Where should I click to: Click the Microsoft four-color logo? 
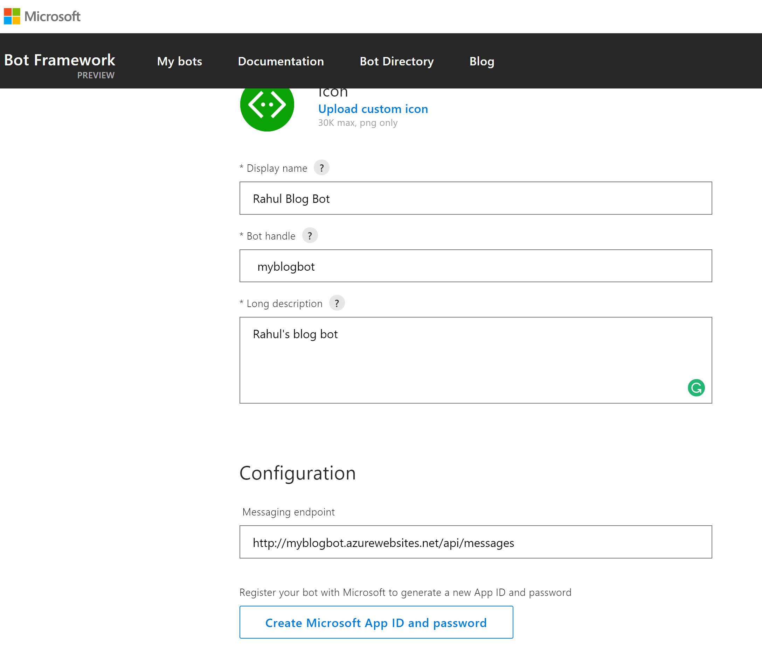pos(12,16)
